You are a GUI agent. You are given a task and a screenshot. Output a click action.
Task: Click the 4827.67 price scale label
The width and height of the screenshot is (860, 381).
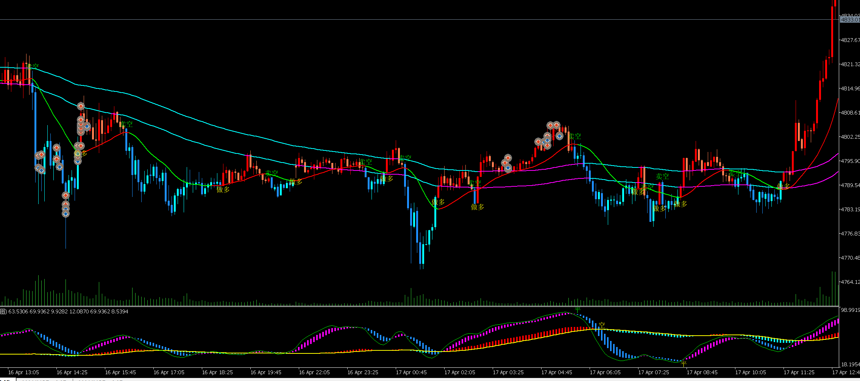[851, 40]
